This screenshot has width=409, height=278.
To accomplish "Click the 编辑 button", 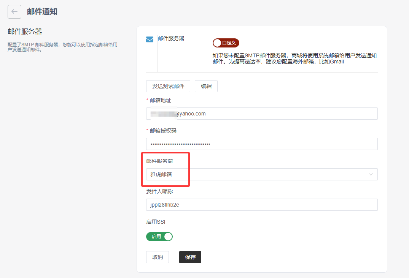I will point(206,86).
